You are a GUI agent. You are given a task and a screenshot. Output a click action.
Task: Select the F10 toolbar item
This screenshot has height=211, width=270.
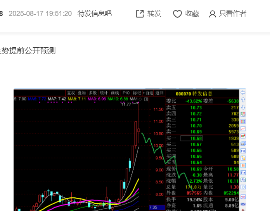[x=126, y=93]
